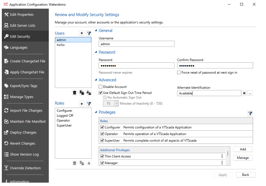The height and width of the screenshot is (186, 266).
Task: Open Thin Client Access options menu
Action: point(222,156)
